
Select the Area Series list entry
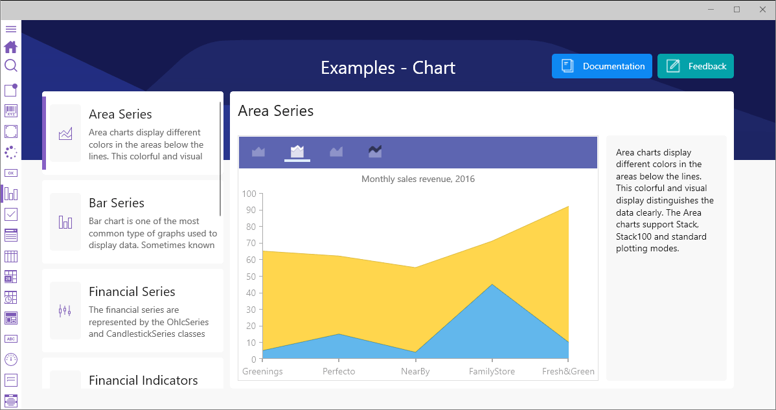coord(132,133)
